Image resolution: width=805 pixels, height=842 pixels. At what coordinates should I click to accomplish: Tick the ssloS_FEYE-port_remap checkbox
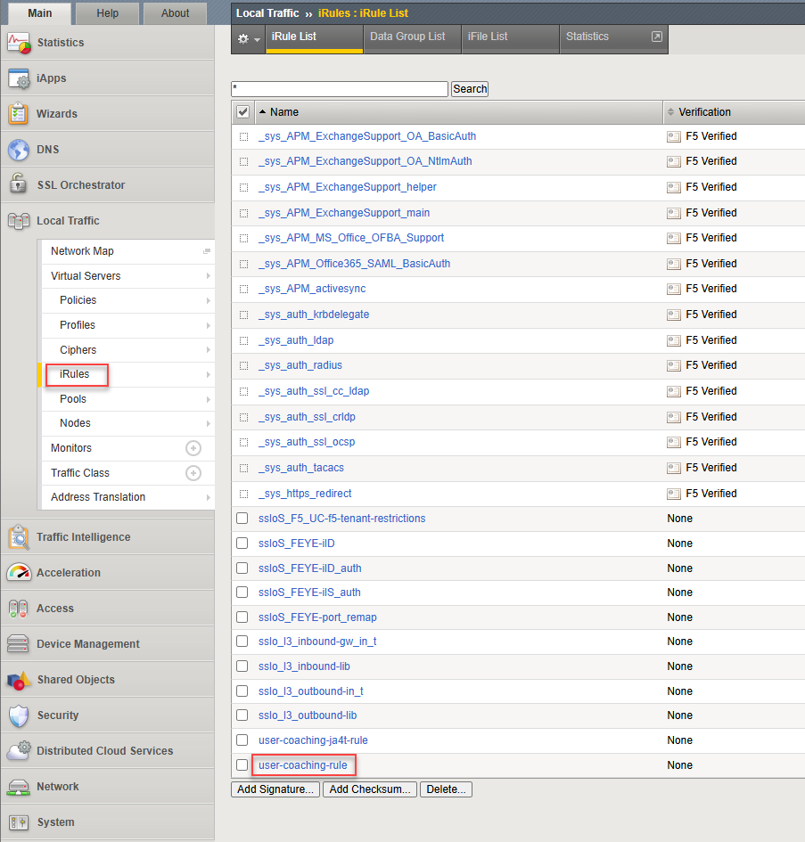[242, 617]
